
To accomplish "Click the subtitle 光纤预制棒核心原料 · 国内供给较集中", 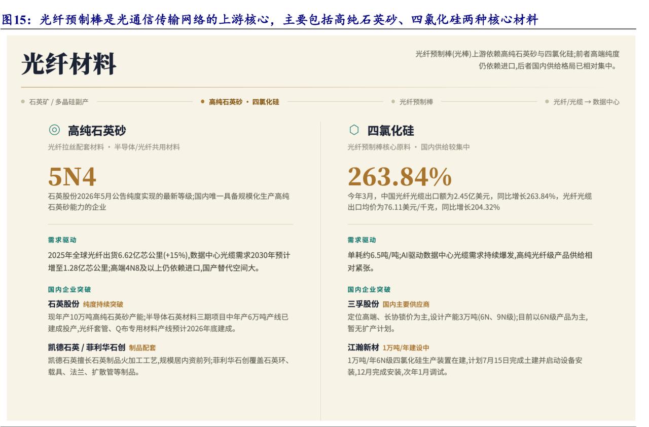I will [x=409, y=147].
